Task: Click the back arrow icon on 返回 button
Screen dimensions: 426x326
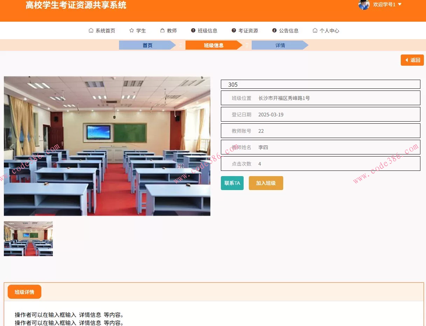Action: [407, 60]
